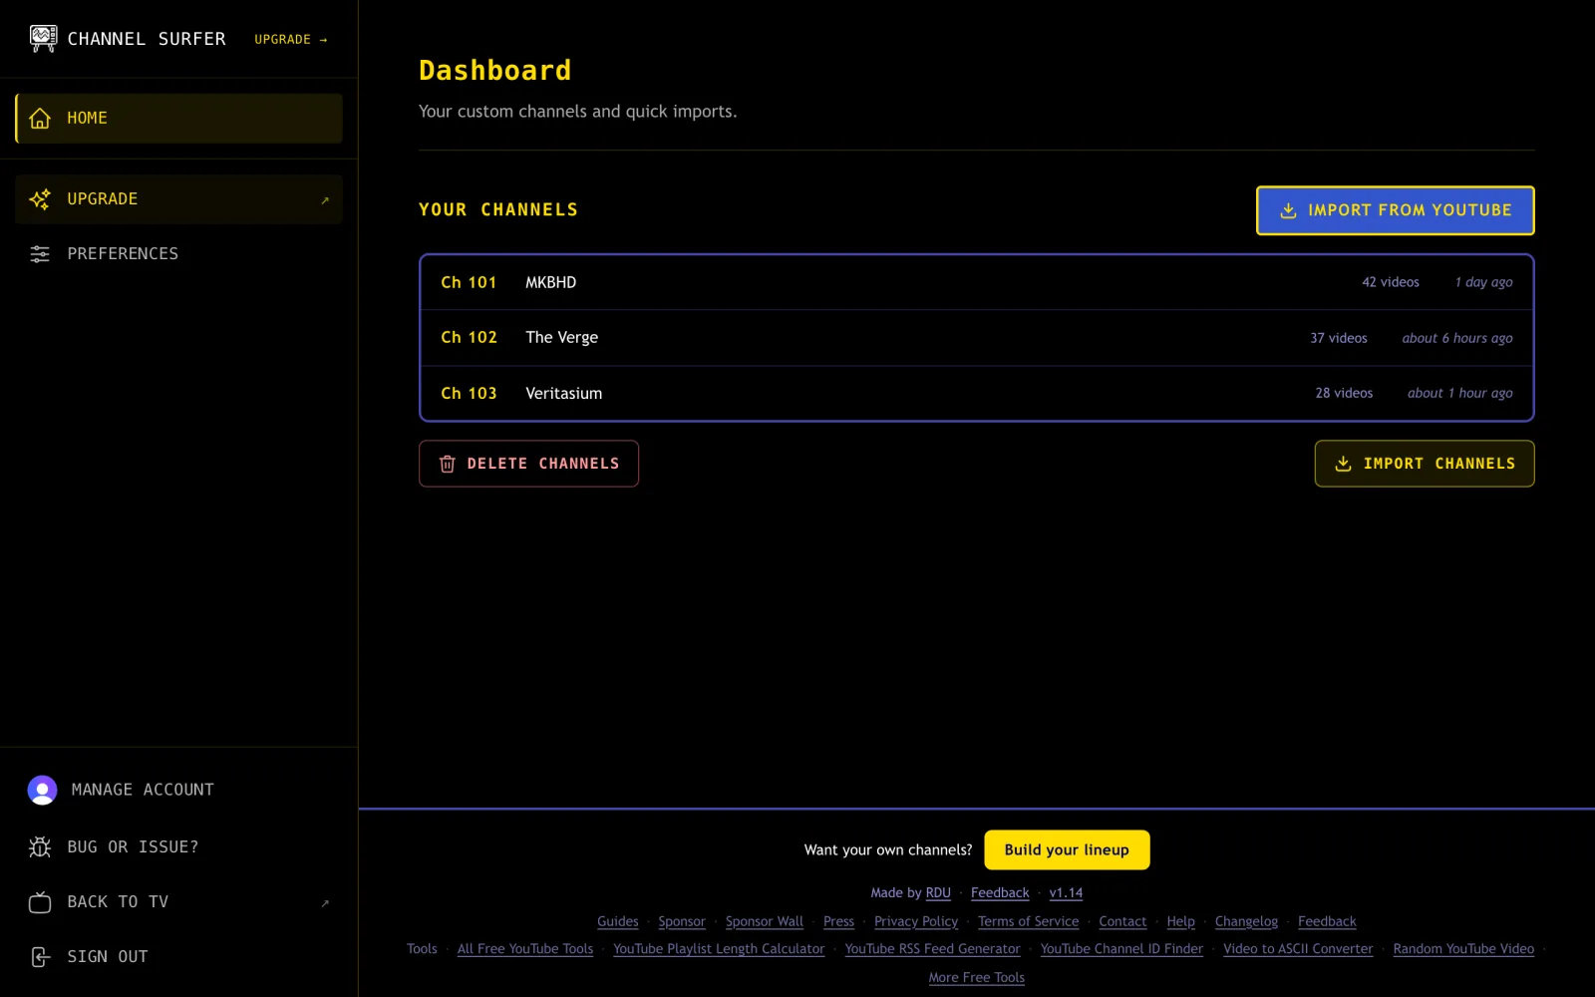Viewport: 1595px width, 997px height.
Task: Click the Upgrade link in header
Action: point(291,40)
